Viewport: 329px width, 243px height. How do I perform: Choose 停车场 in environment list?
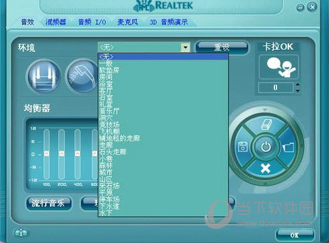163,199
